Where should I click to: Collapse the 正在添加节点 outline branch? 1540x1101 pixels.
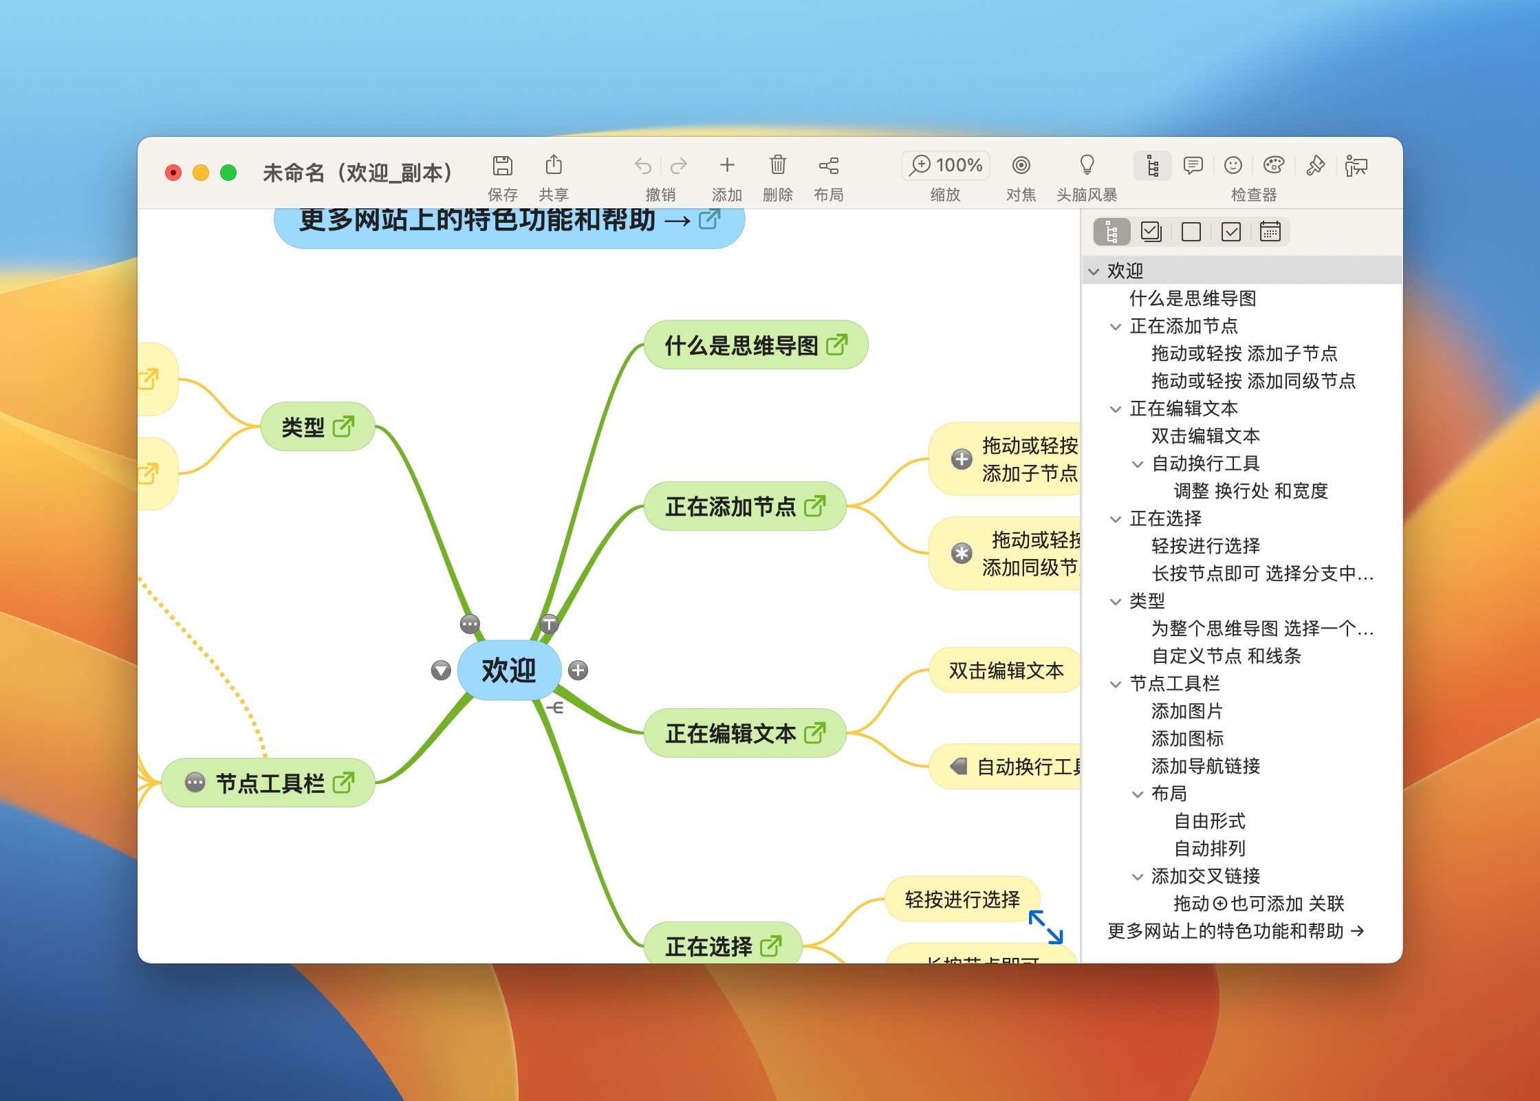[x=1116, y=327]
